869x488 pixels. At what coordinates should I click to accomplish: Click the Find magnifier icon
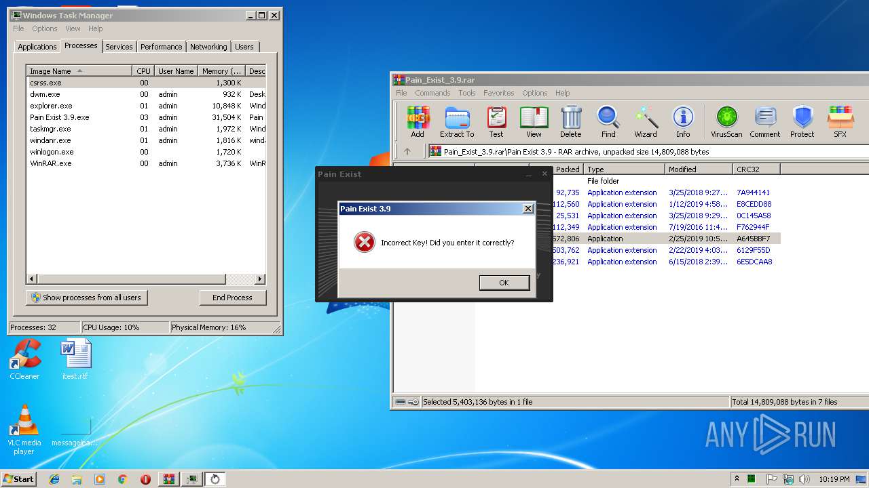tap(608, 122)
